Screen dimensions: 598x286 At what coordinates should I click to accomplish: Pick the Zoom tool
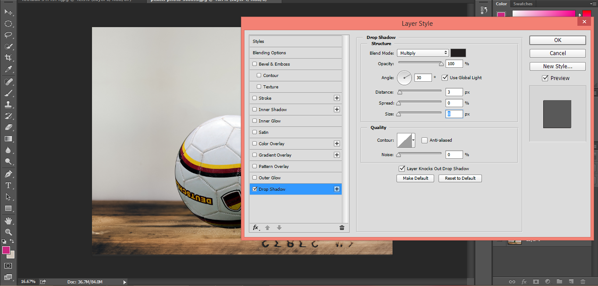9,232
